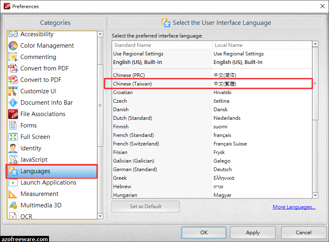This screenshot has width=329, height=242.
Task: Open the Launch Applications category
Action: point(48,182)
